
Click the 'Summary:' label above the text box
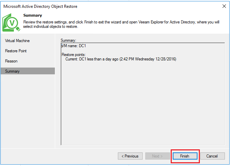click(x=68, y=40)
